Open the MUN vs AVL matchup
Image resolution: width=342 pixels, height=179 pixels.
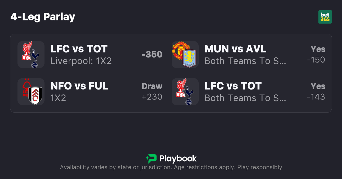click(235, 49)
